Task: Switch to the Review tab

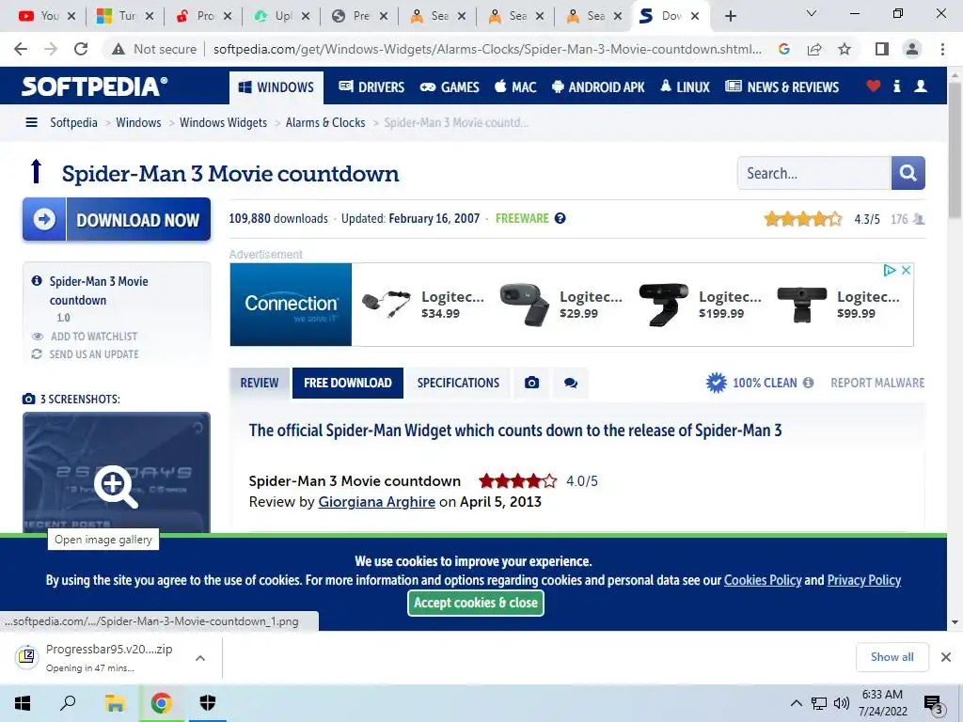Action: [260, 384]
